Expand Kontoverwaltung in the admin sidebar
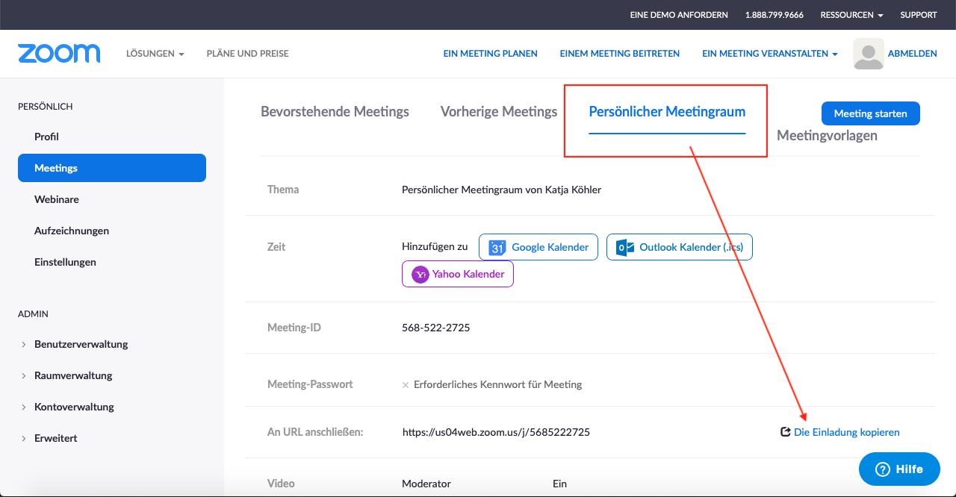956x497 pixels. [x=74, y=407]
